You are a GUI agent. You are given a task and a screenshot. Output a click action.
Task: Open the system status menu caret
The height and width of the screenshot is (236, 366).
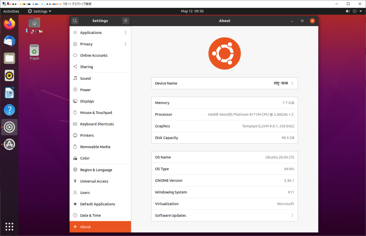click(x=360, y=11)
